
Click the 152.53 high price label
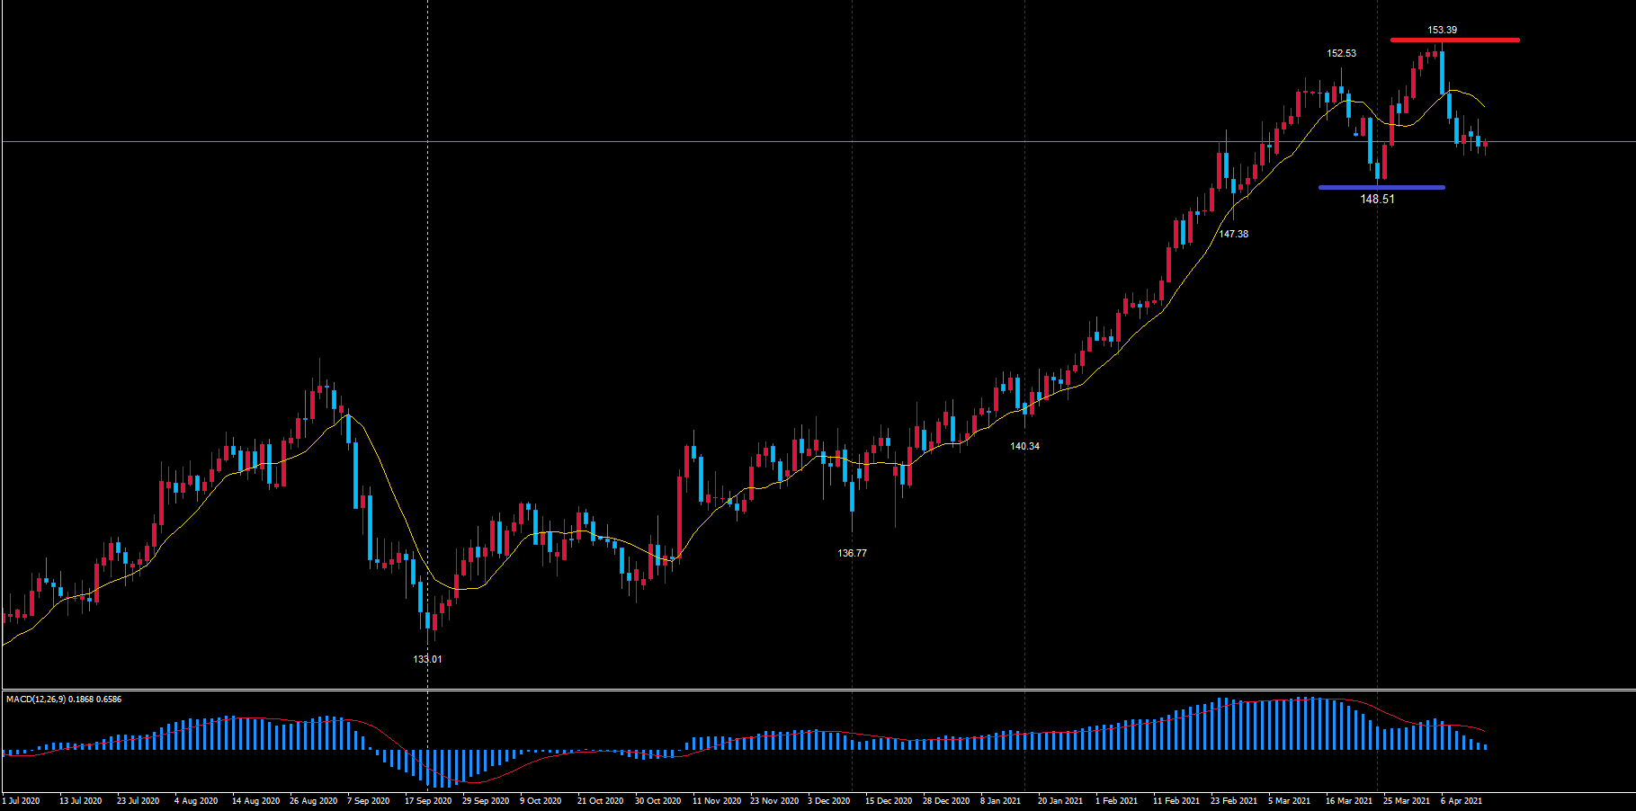[x=1341, y=53]
